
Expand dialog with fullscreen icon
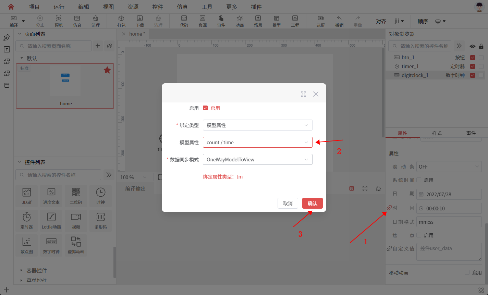(x=303, y=94)
